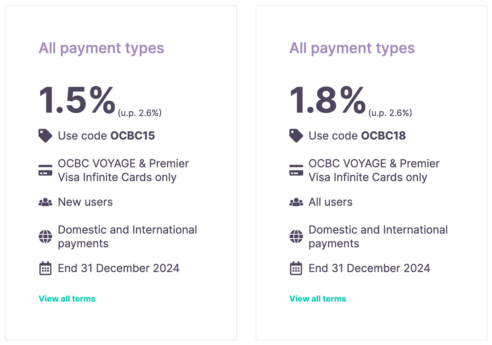Click the users icon beside All users

click(296, 202)
